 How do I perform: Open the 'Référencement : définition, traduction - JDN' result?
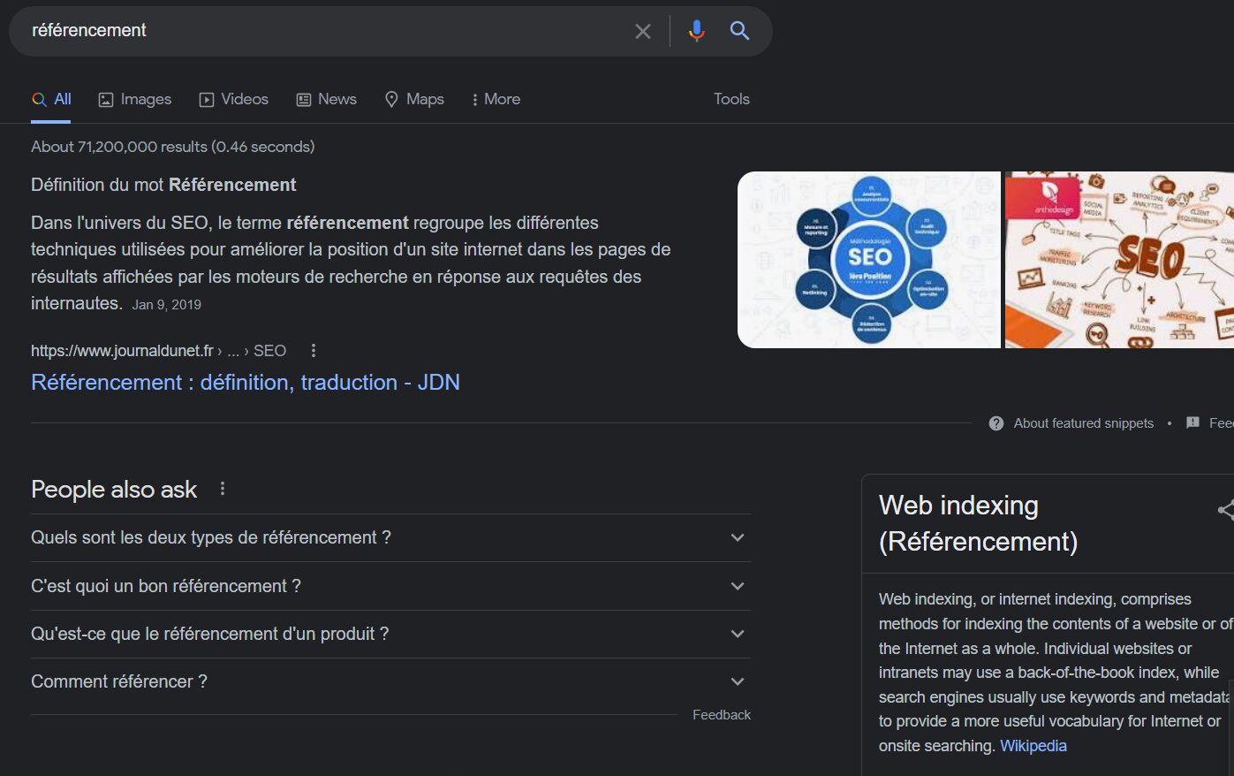pyautogui.click(x=245, y=382)
